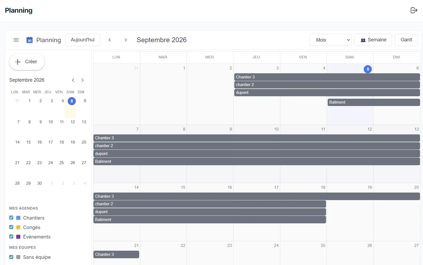Click the blue Chantiers color swatch
Screen dimensions: 423x265
18,218
